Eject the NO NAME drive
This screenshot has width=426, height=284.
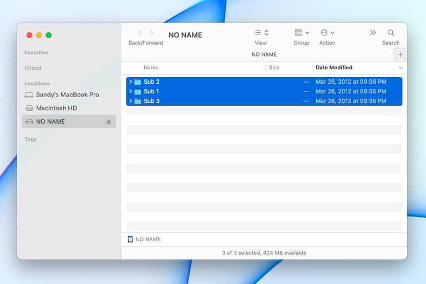click(109, 121)
